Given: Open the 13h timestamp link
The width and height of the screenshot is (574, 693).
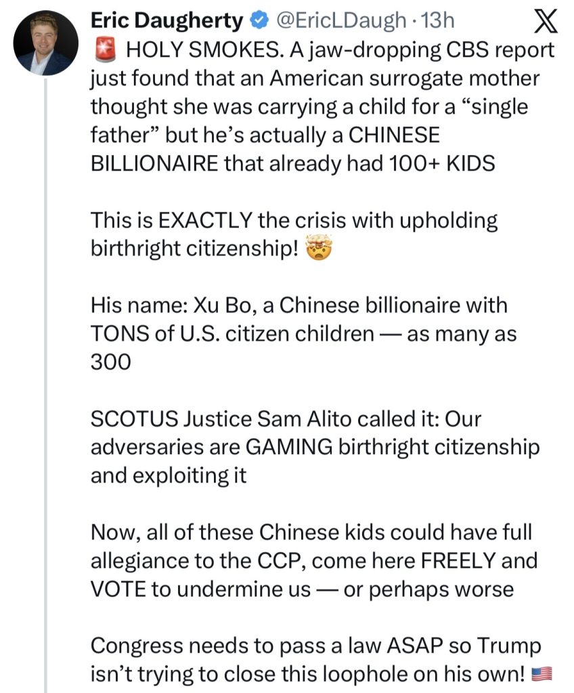Looking at the screenshot, I should [437, 21].
